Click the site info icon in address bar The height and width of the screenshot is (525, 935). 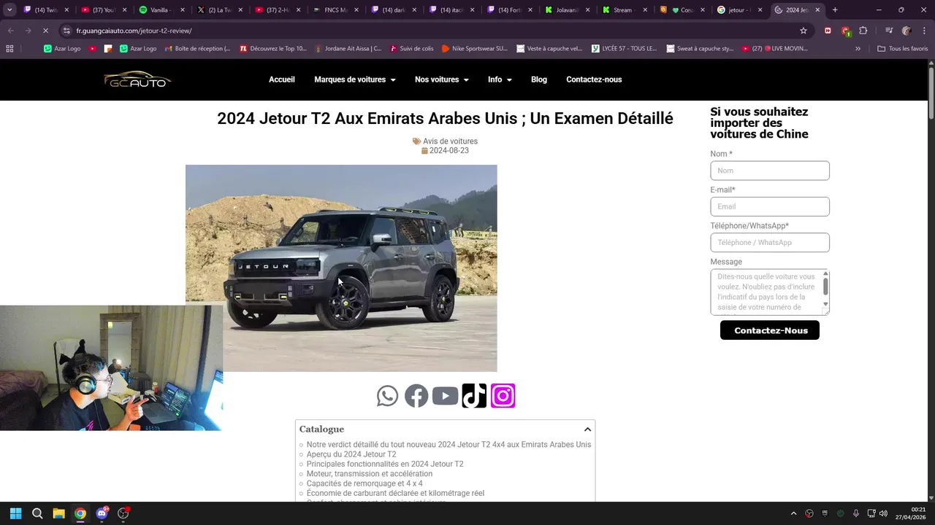pyautogui.click(x=66, y=31)
